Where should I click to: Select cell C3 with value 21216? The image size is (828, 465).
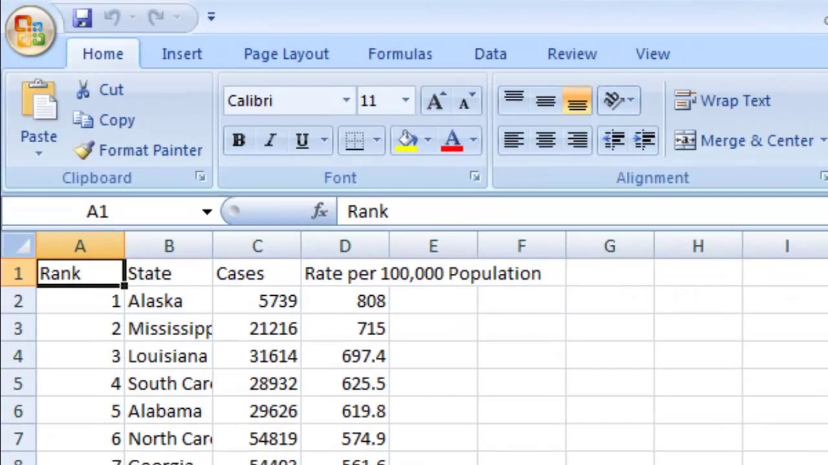click(257, 329)
